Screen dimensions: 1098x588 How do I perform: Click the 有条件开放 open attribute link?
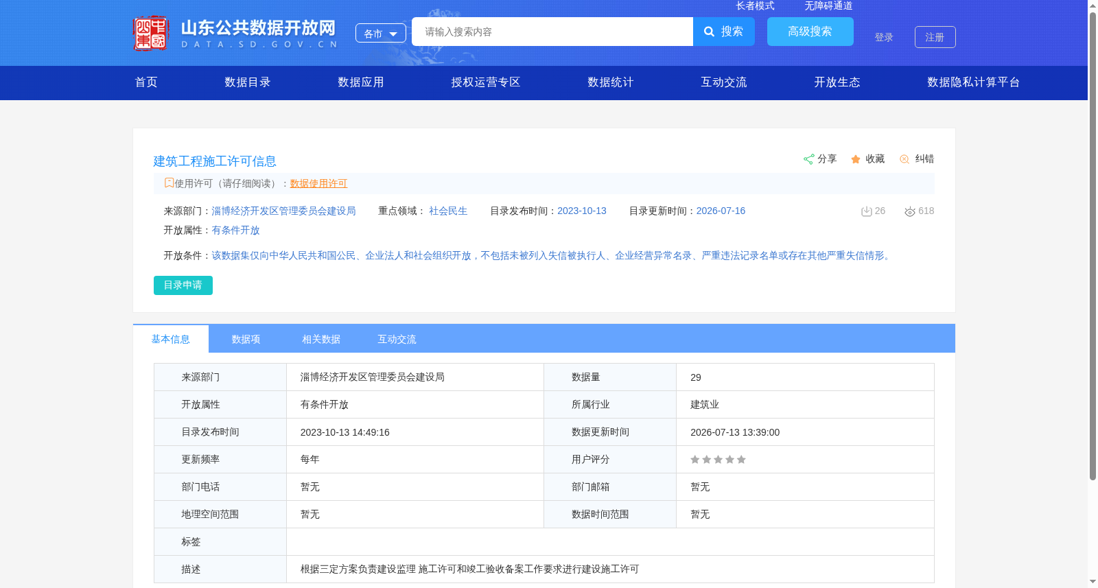click(x=235, y=231)
